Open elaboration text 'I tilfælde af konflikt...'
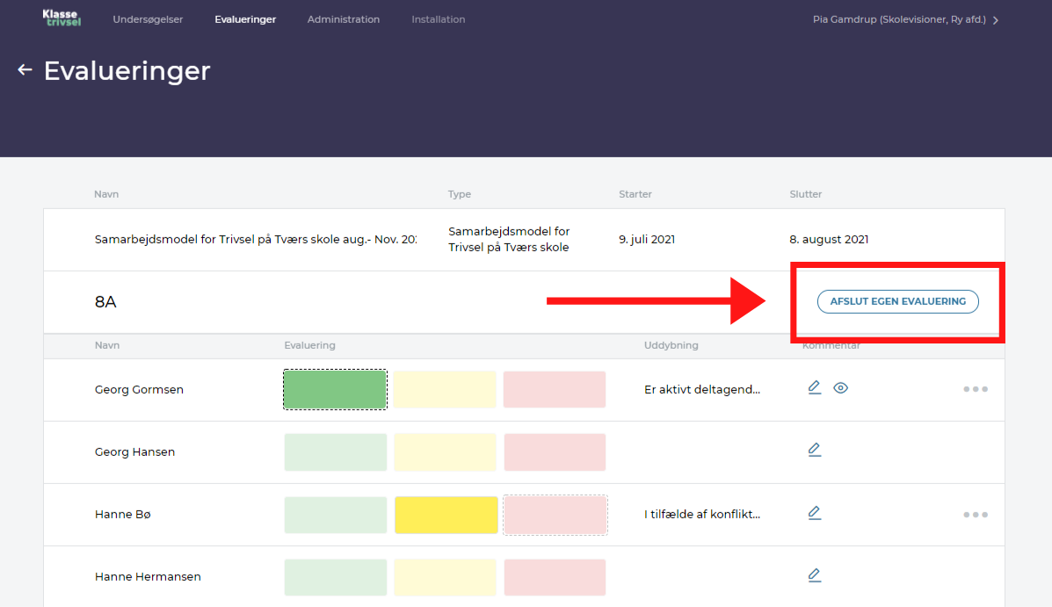Screen dimensions: 1052x607 coord(702,515)
